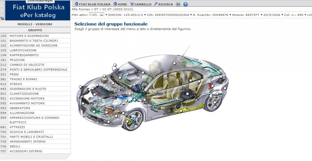Image resolution: width=312 pixels, height=161 pixels.
Task: Open group 552 AVVIAMENTO MOTORE
Action: (x=35, y=103)
